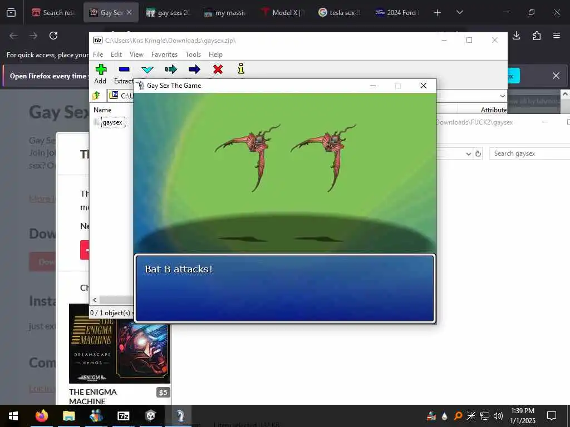This screenshot has width=570, height=427.
Task: Click the Extract toolbar icon in 7-Zip
Action: click(124, 69)
